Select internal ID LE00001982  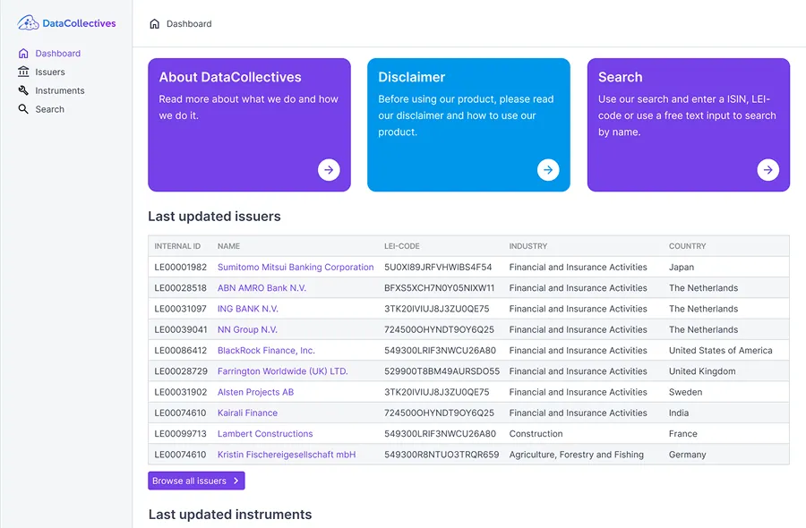[180, 267]
